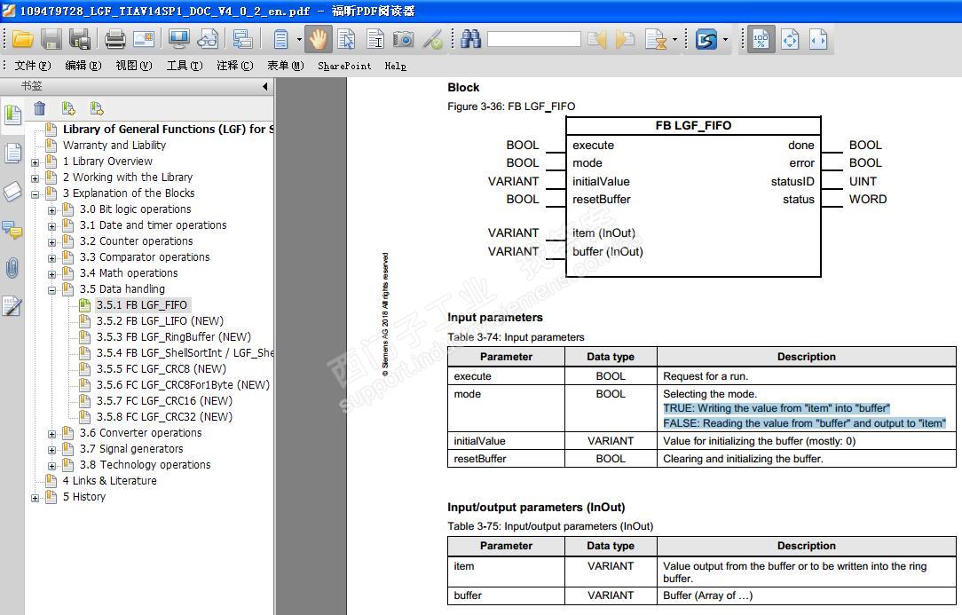
Task: Delete bookmark using trash icon
Action: pos(40,108)
